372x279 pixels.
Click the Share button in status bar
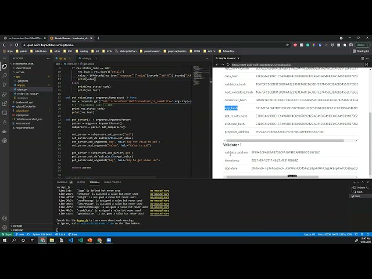coord(73,234)
